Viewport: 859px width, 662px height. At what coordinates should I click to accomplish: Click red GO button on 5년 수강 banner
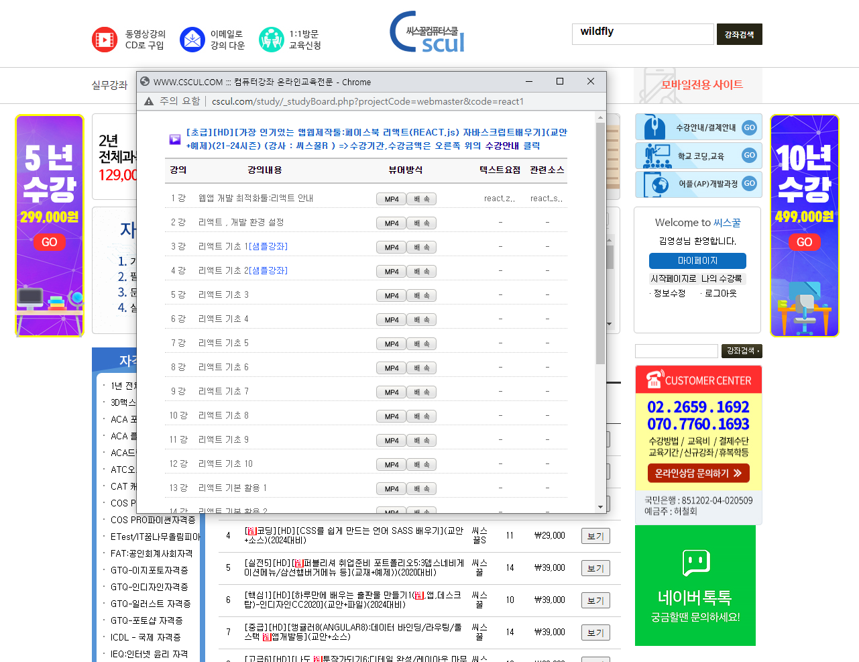50,242
